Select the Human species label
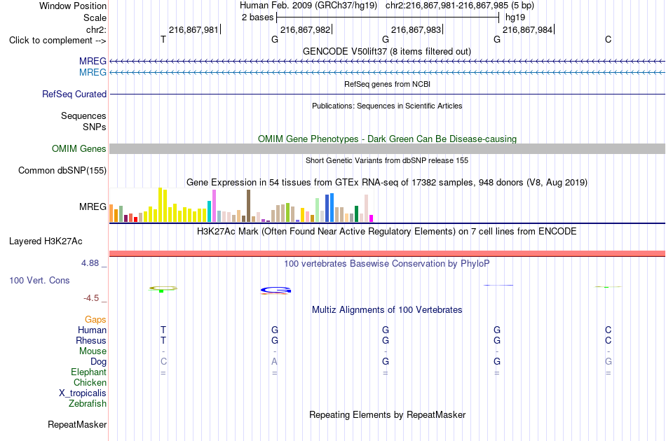Viewport: 666px width, 441px height. click(x=92, y=330)
